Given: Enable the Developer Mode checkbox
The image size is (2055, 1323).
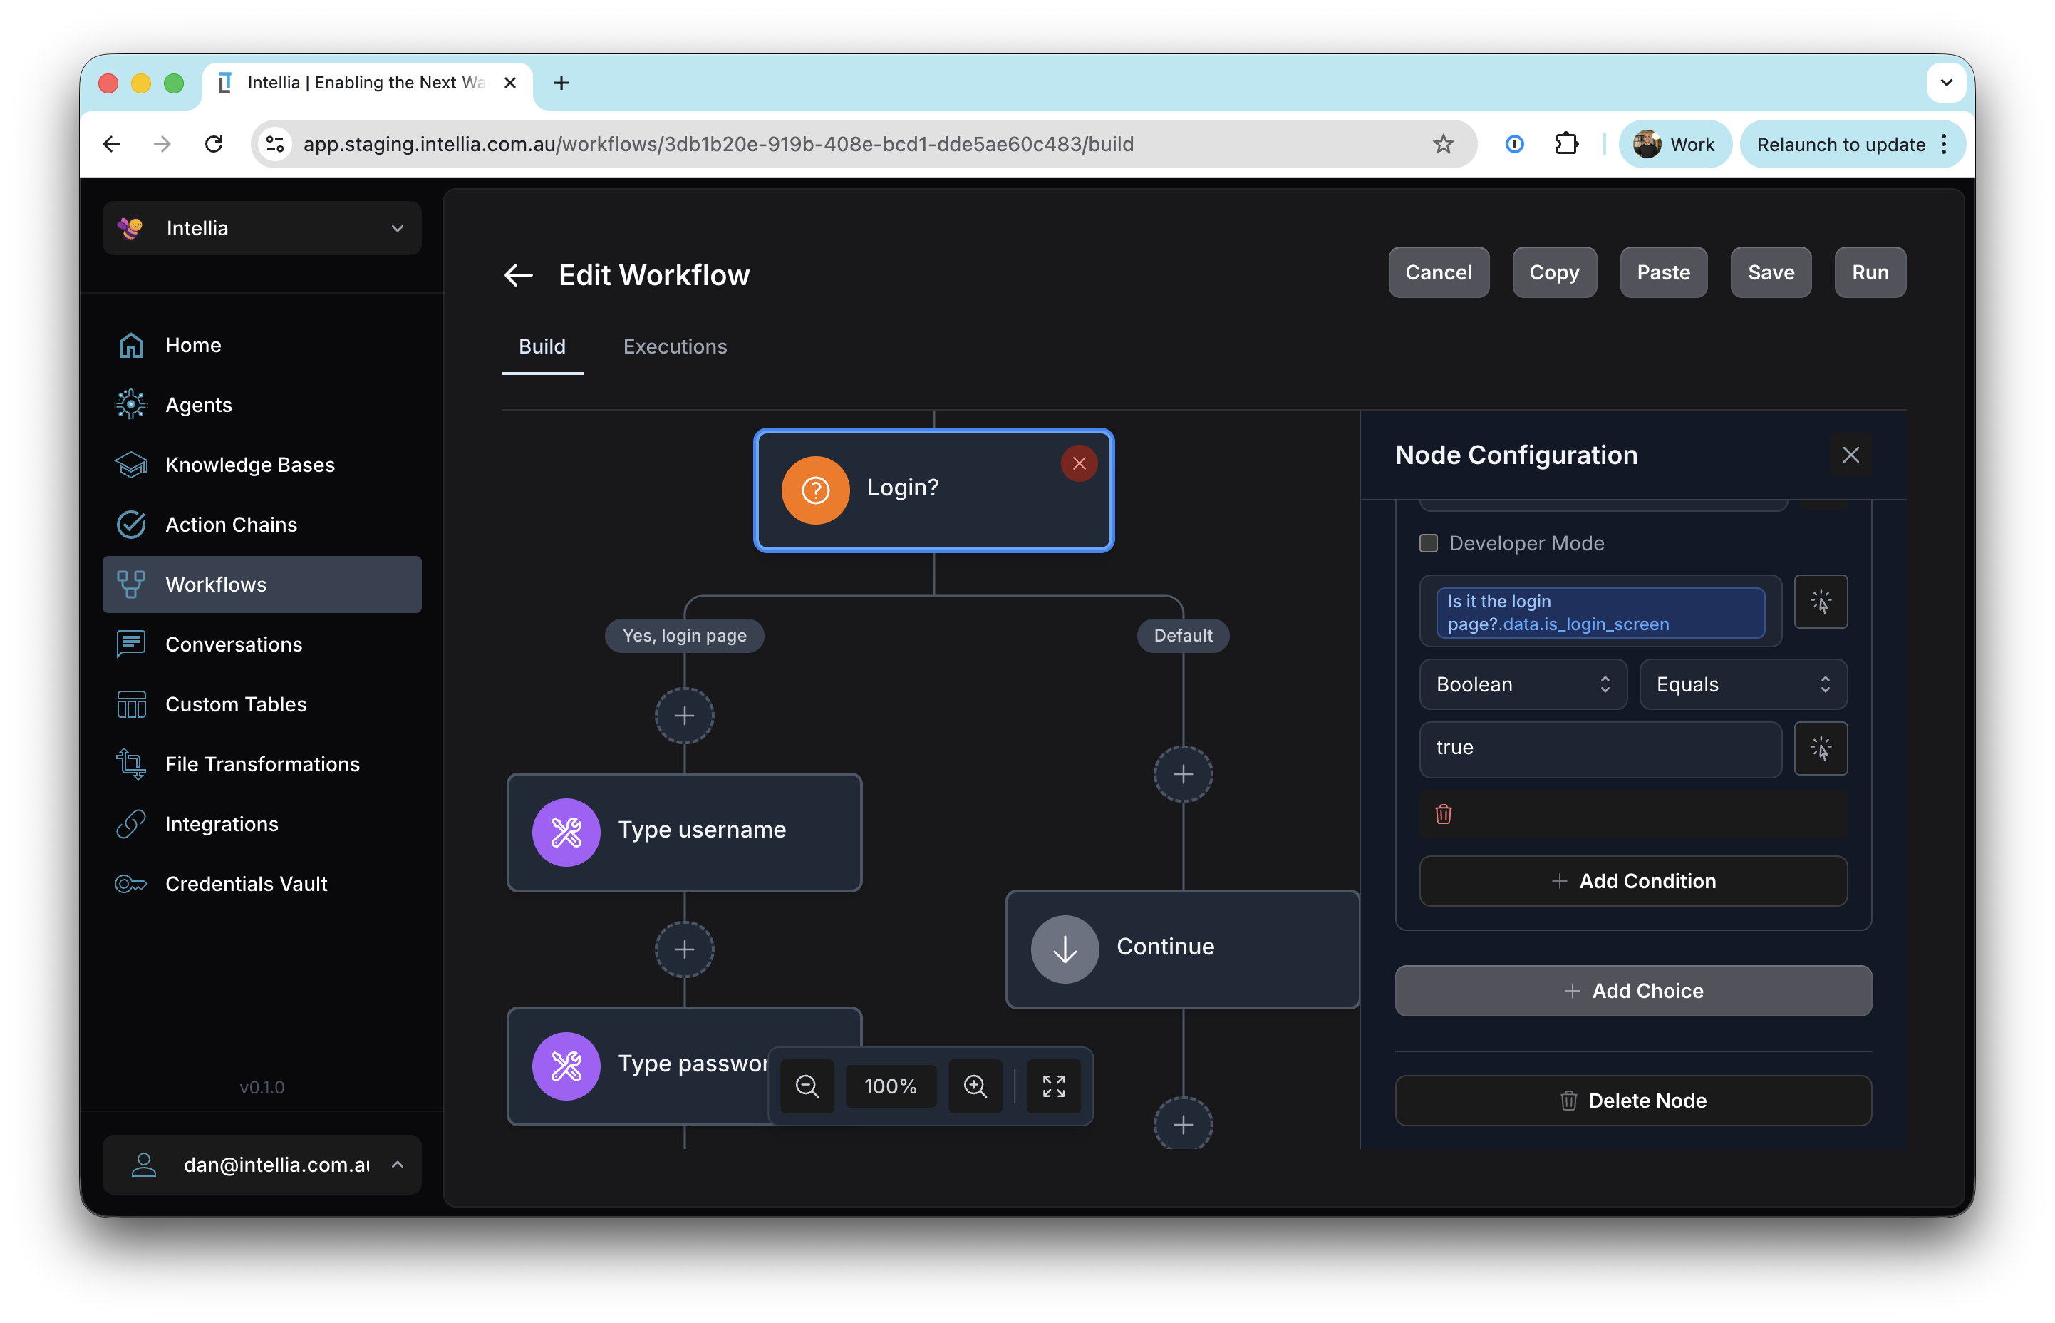Looking at the screenshot, I should (1428, 543).
